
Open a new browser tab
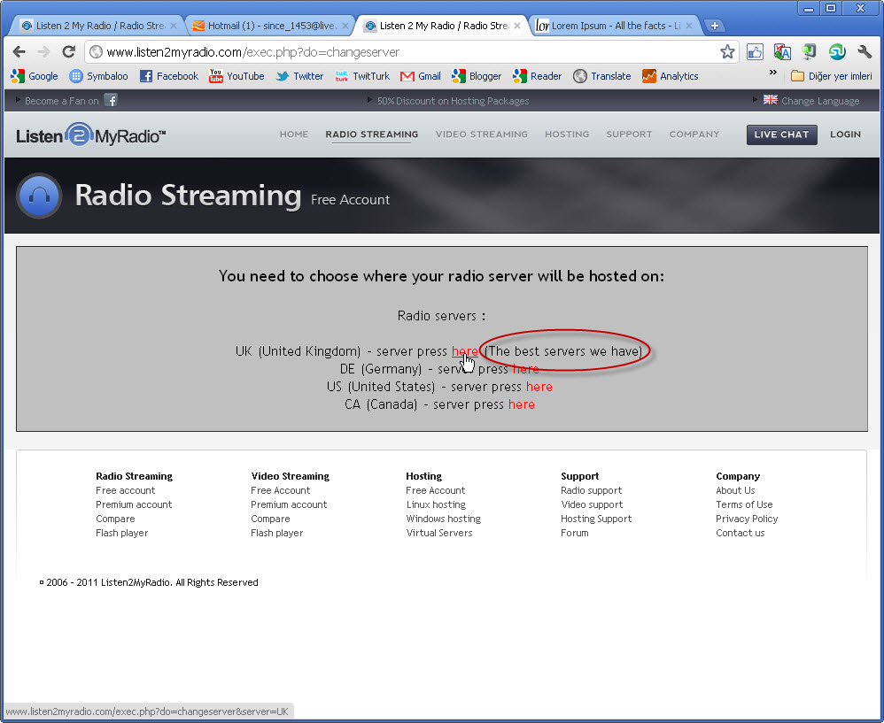[714, 26]
